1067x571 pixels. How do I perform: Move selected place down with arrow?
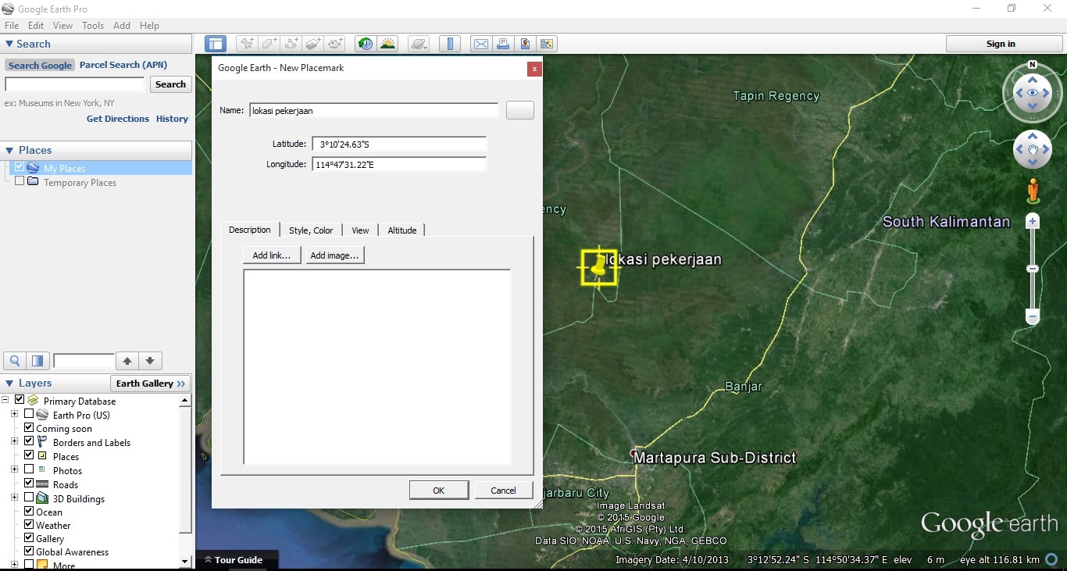[x=150, y=361]
